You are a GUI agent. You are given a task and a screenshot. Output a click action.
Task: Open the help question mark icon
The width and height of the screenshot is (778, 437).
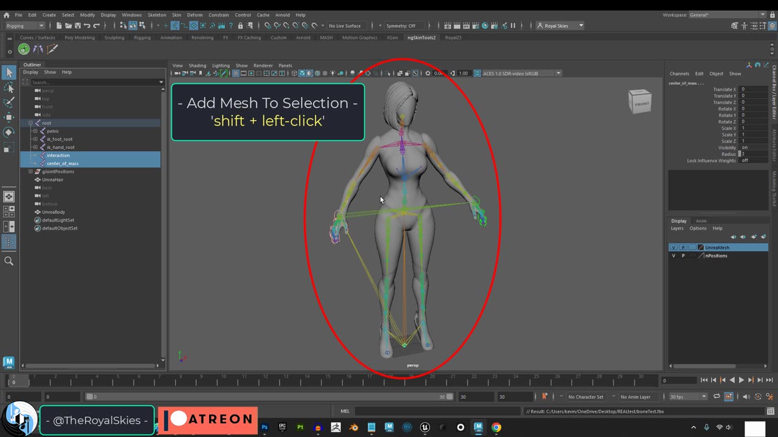(231, 25)
